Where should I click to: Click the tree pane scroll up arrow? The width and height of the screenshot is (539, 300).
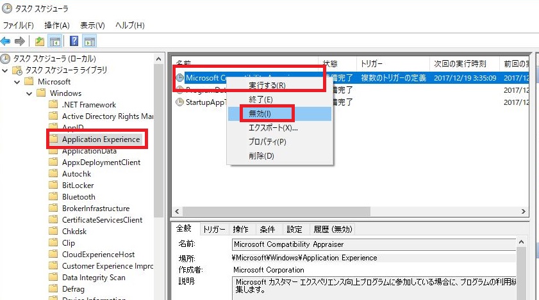point(158,59)
